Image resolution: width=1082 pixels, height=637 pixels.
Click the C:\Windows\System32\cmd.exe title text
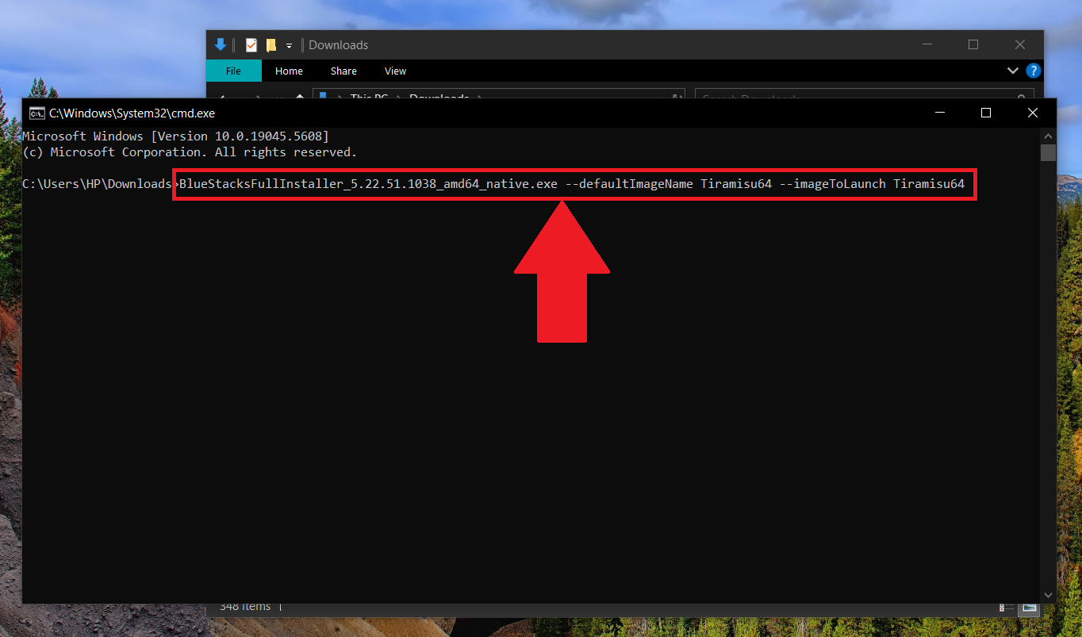[132, 113]
